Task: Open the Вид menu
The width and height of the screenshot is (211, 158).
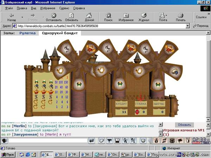Action: 34,8
